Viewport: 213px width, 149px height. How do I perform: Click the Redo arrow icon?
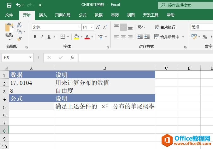tap(29, 5)
